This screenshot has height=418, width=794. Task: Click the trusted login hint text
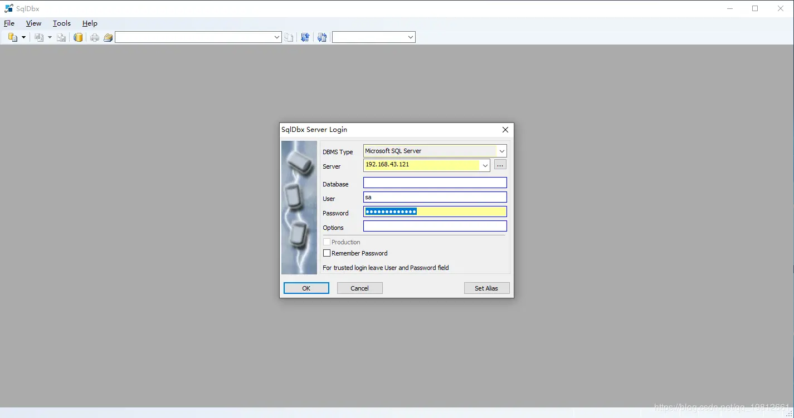386,268
